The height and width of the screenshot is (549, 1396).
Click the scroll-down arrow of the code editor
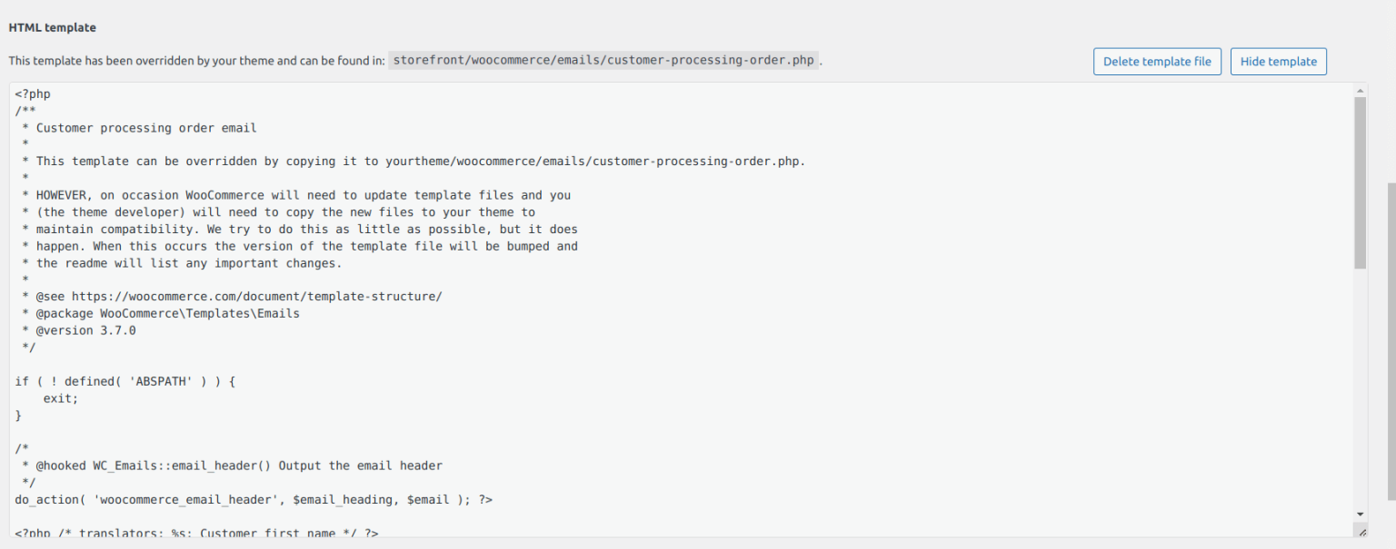[x=1361, y=513]
